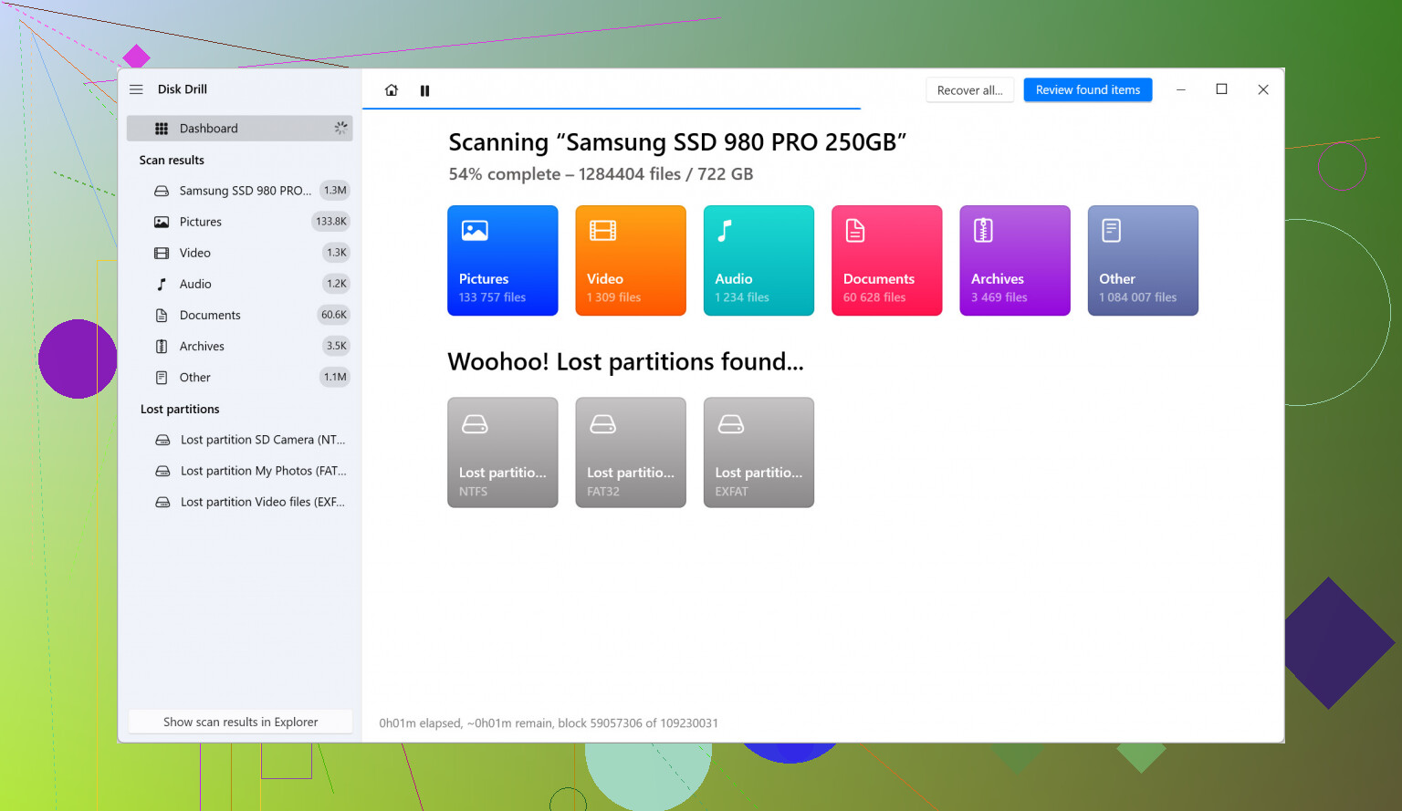The width and height of the screenshot is (1402, 811).
Task: Click the elapsed time status bar text
Action: 549,723
